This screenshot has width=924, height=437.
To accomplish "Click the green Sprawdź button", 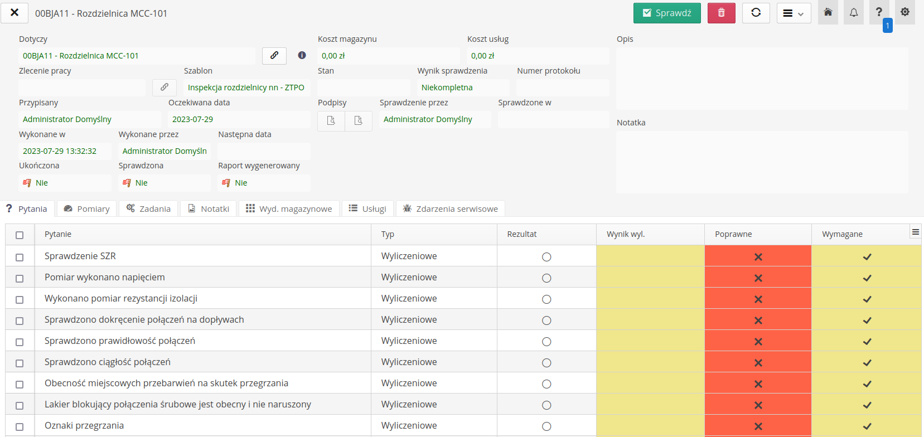I will click(x=666, y=13).
